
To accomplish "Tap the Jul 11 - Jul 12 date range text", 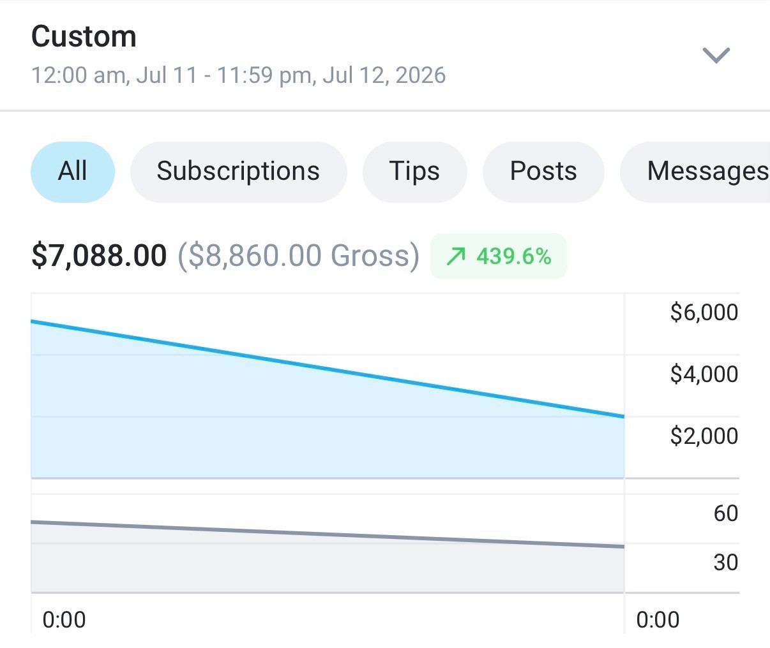I will coord(238,75).
